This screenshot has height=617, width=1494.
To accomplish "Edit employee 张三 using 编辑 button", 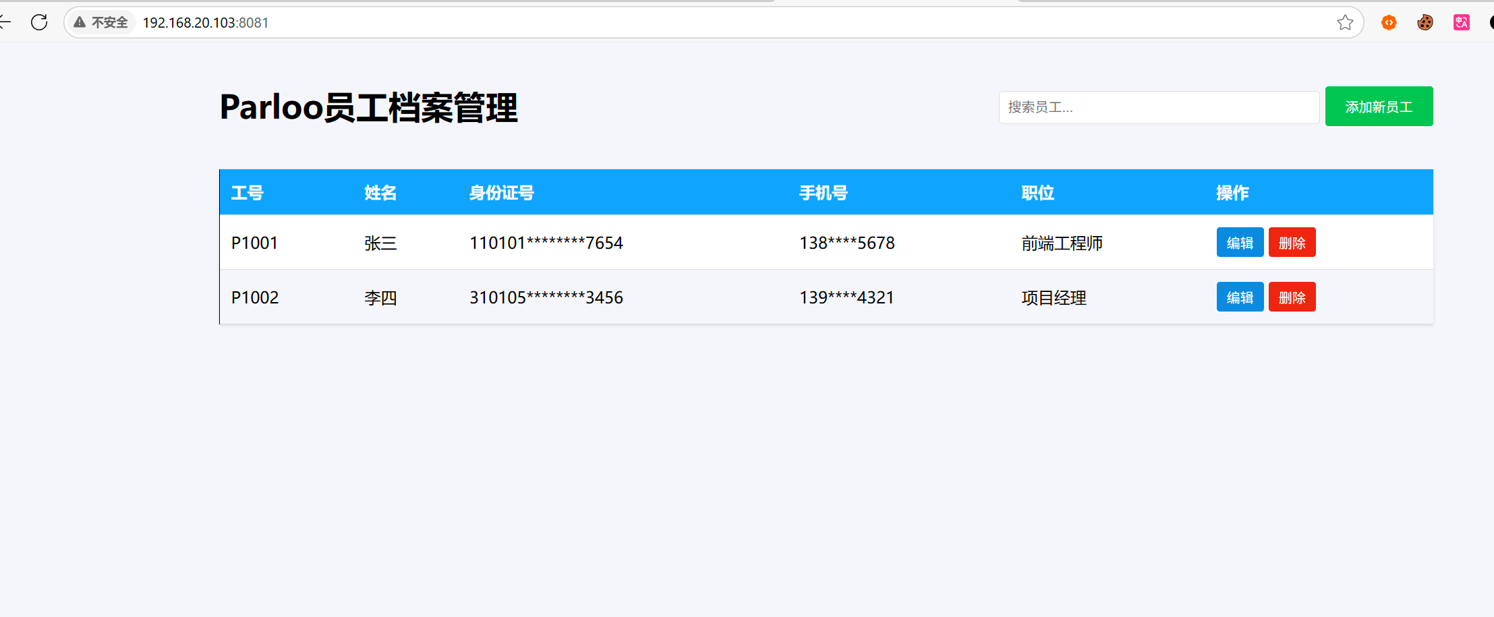I will click(1240, 242).
